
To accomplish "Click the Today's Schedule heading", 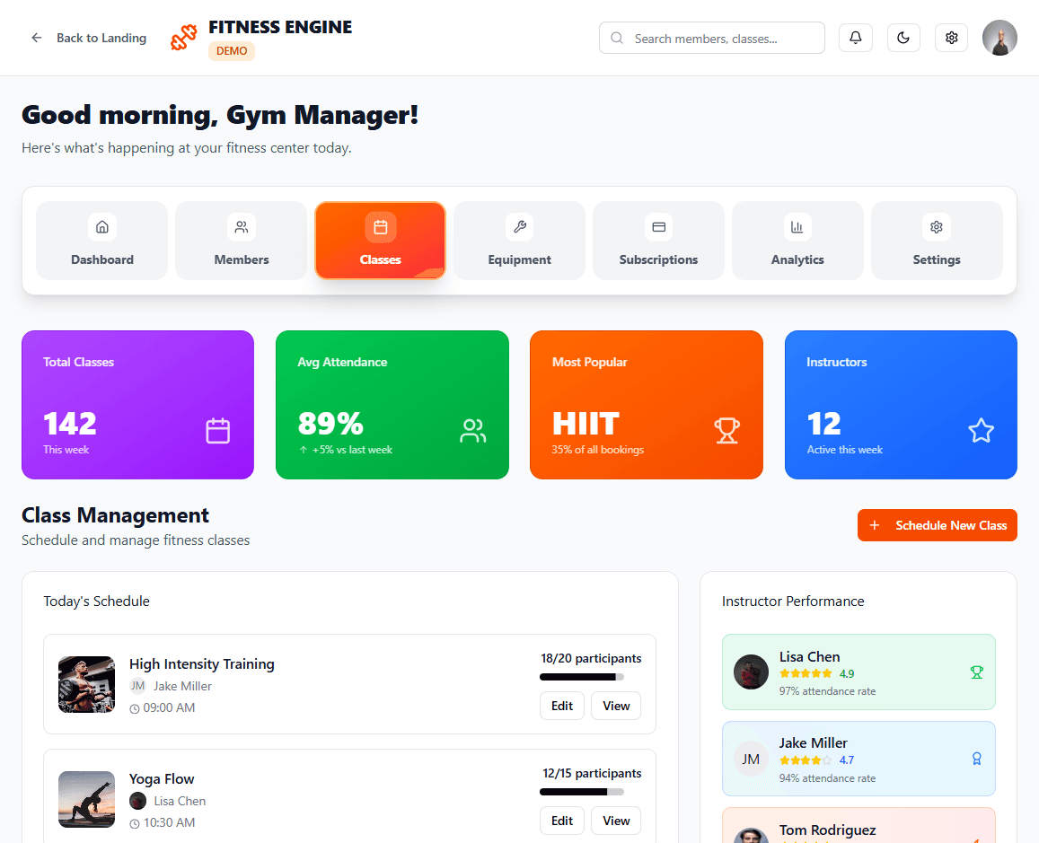I will click(97, 602).
